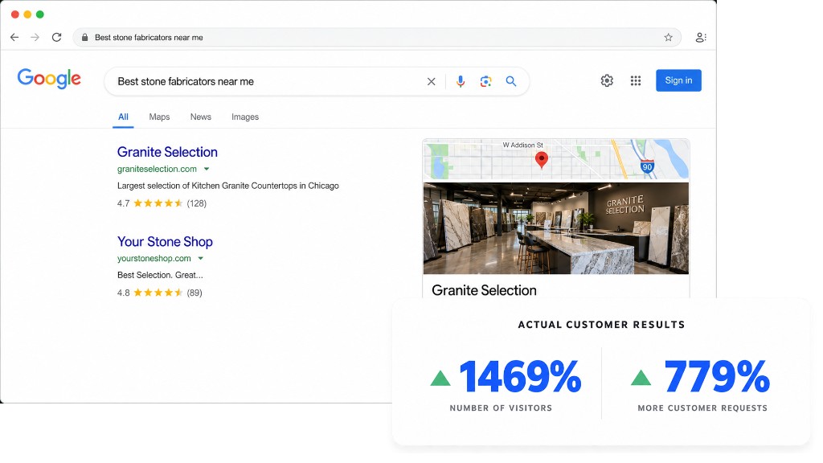Click the map preview thumbnail
Image resolution: width=823 pixels, height=463 pixels.
click(x=556, y=159)
